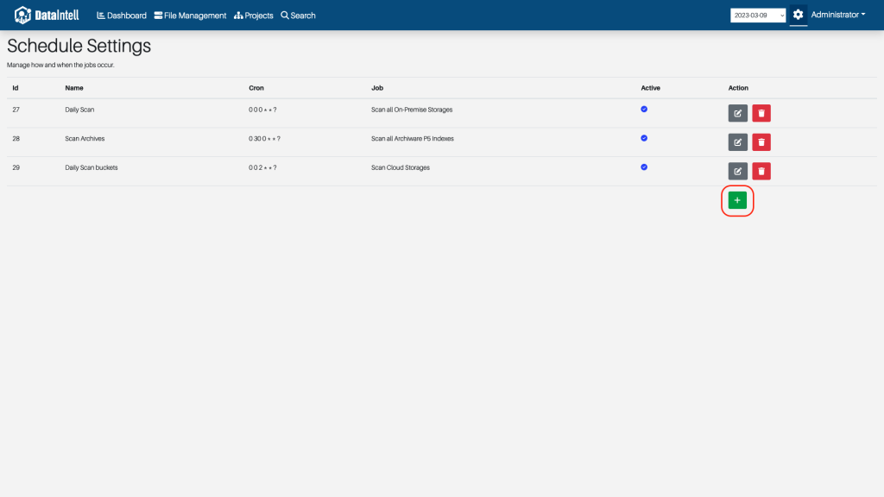This screenshot has height=497, width=884.
Task: Click the Id column header
Action: click(16, 88)
